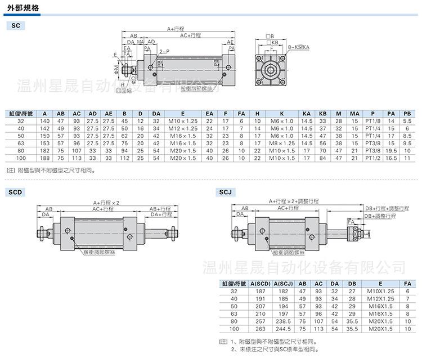Click the DB column header
The height and width of the screenshot is (363, 422).
click(x=352, y=284)
